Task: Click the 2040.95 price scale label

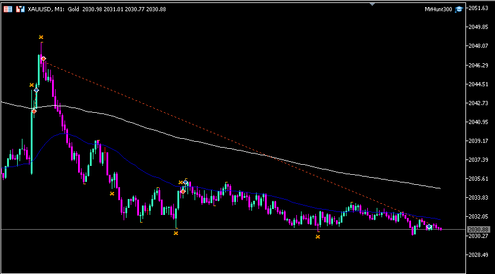Action: pyautogui.click(x=478, y=122)
